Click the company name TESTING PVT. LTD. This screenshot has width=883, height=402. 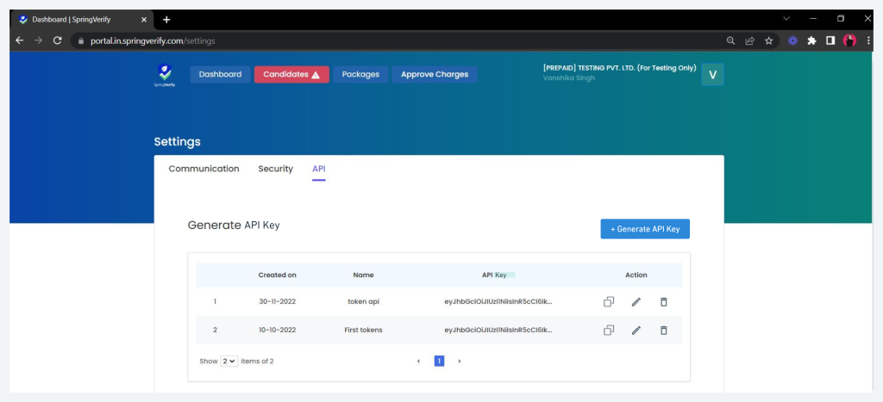[619, 68]
